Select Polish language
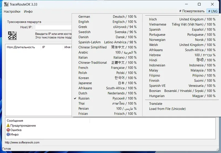This screenshot has width=221, height=153. pyautogui.click(x=107, y=73)
